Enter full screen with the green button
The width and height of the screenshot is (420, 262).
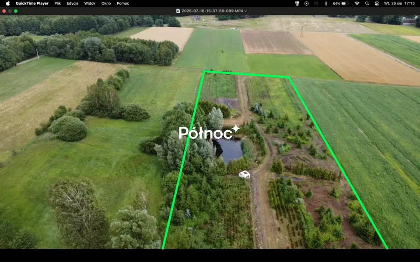[16, 11]
